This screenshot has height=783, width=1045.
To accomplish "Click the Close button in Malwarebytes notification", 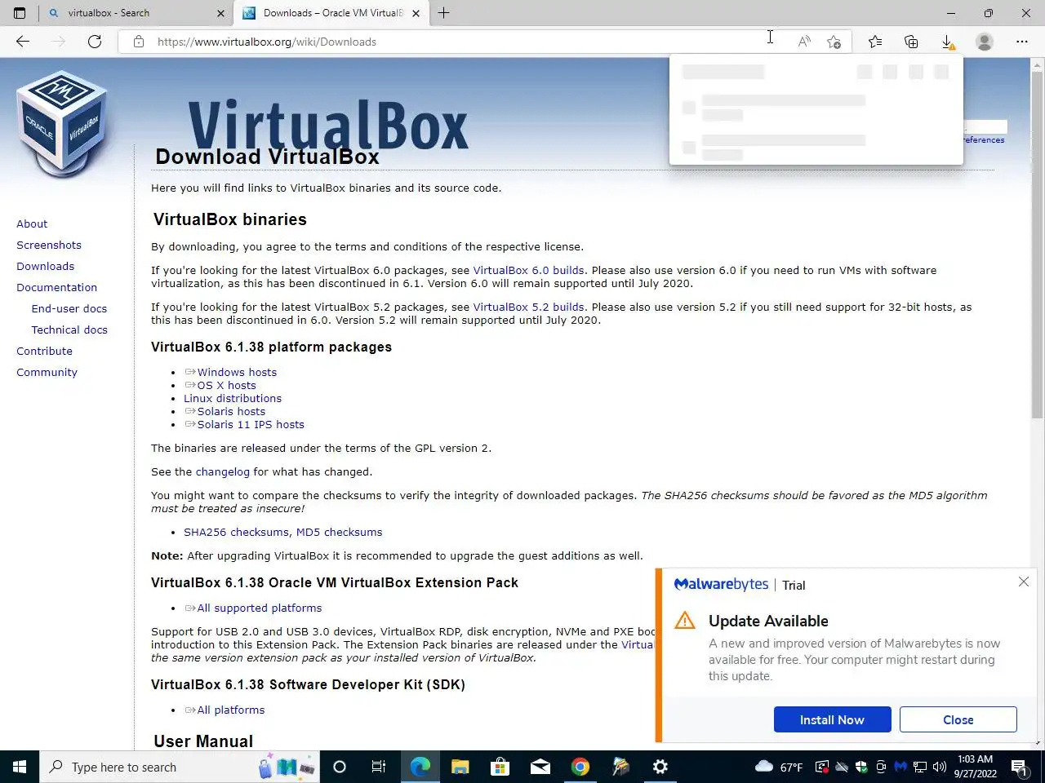I will [958, 719].
